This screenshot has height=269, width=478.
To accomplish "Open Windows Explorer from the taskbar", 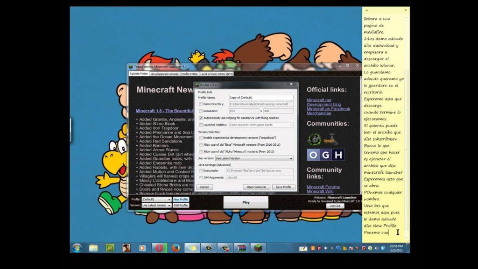I will click(x=94, y=248).
